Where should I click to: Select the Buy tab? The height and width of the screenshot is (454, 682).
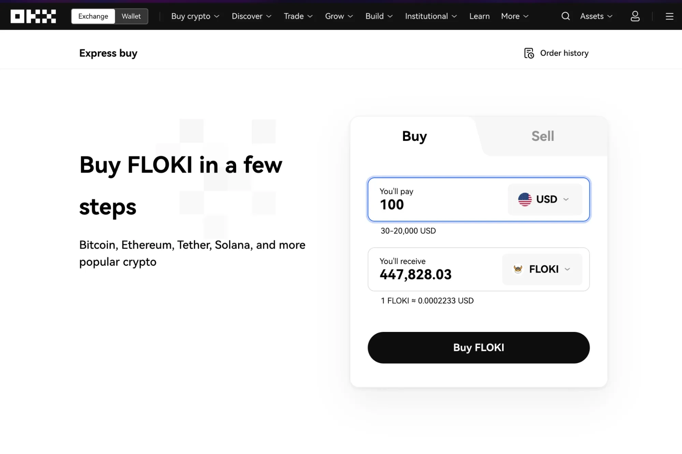pyautogui.click(x=414, y=136)
